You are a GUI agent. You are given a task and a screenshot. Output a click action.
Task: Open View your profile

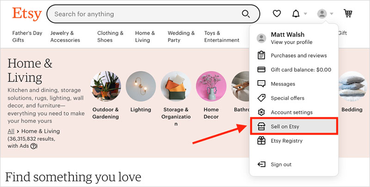click(x=291, y=42)
